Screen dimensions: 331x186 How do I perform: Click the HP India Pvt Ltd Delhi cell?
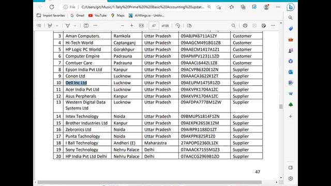click(87, 156)
